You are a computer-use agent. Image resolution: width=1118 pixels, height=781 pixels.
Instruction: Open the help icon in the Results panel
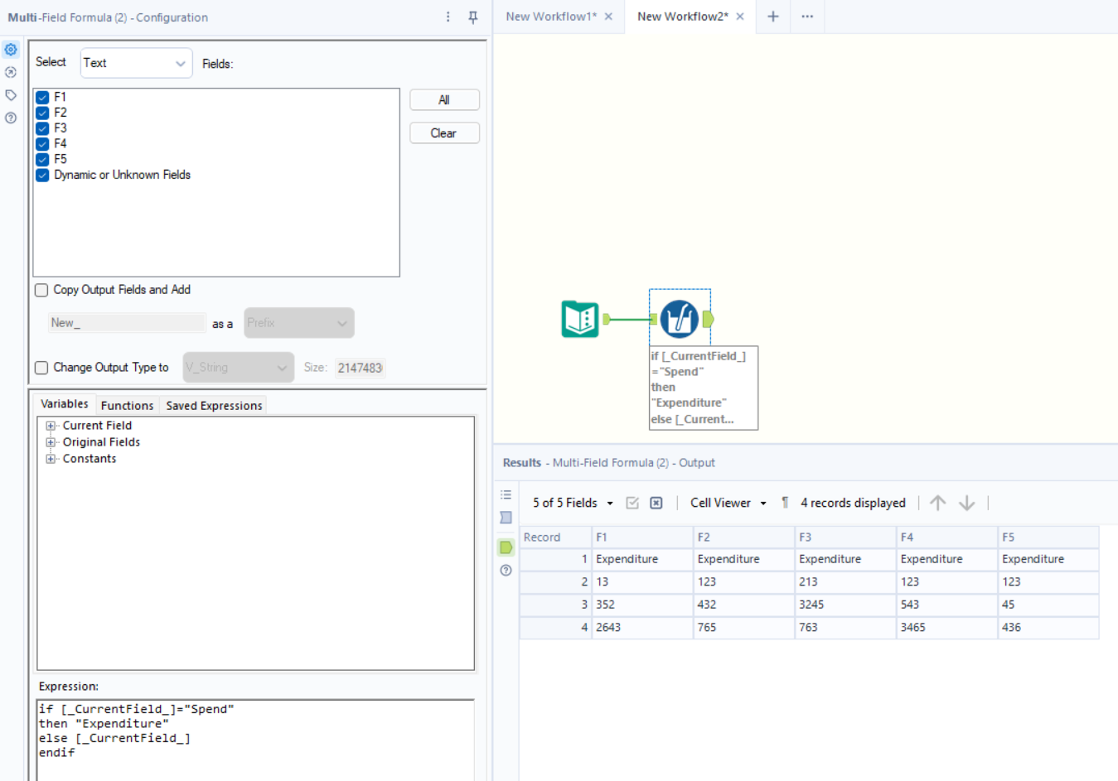[506, 570]
